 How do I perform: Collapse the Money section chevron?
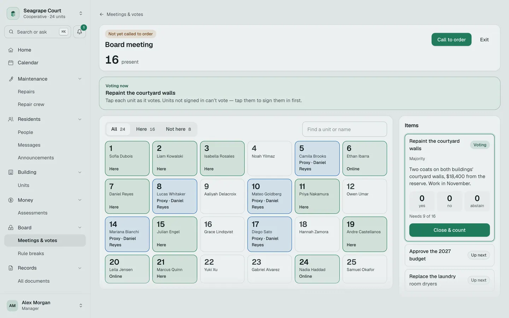(x=80, y=200)
